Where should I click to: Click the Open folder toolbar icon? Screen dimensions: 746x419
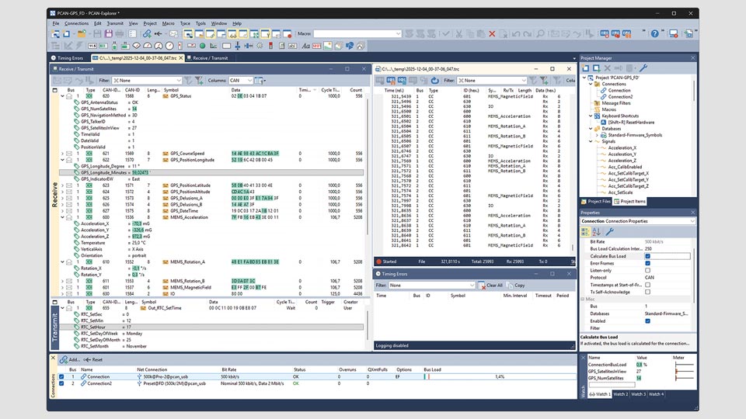(82, 33)
